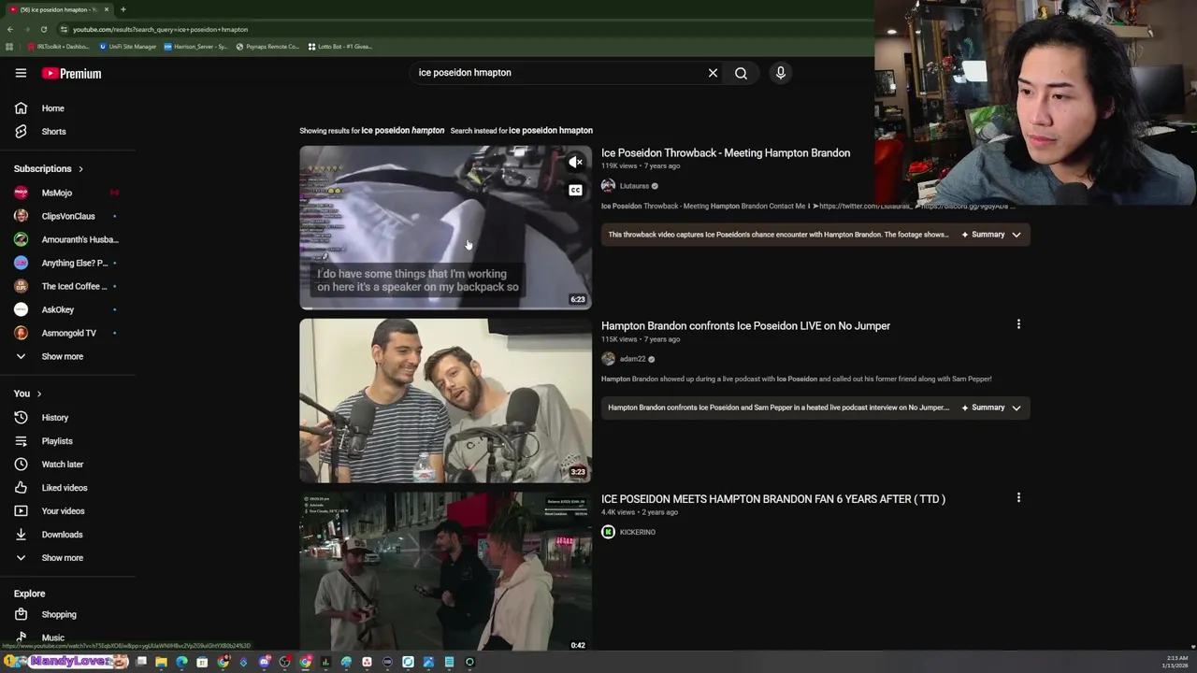Play the No Jumper podcast thumbnail
1197x673 pixels.
pyautogui.click(x=445, y=400)
